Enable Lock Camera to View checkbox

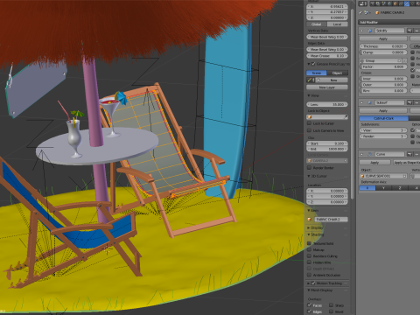[309, 130]
